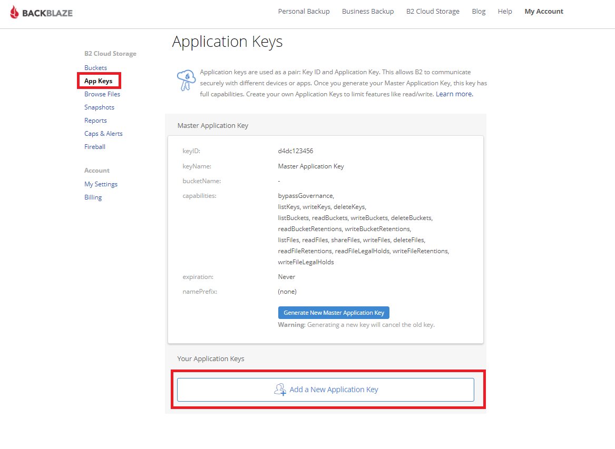Open Business Backup in the top navigation
This screenshot has width=615, height=449.
pyautogui.click(x=367, y=12)
